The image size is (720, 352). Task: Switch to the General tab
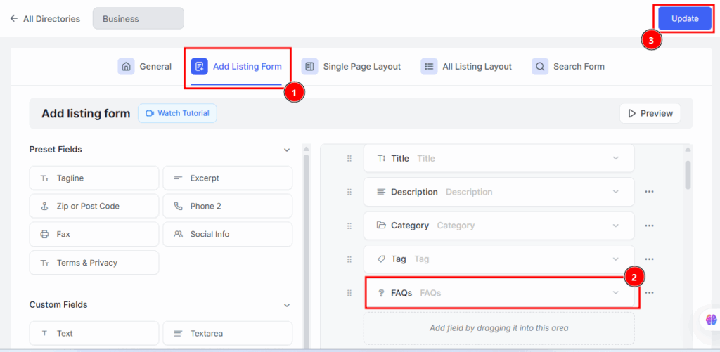point(145,67)
